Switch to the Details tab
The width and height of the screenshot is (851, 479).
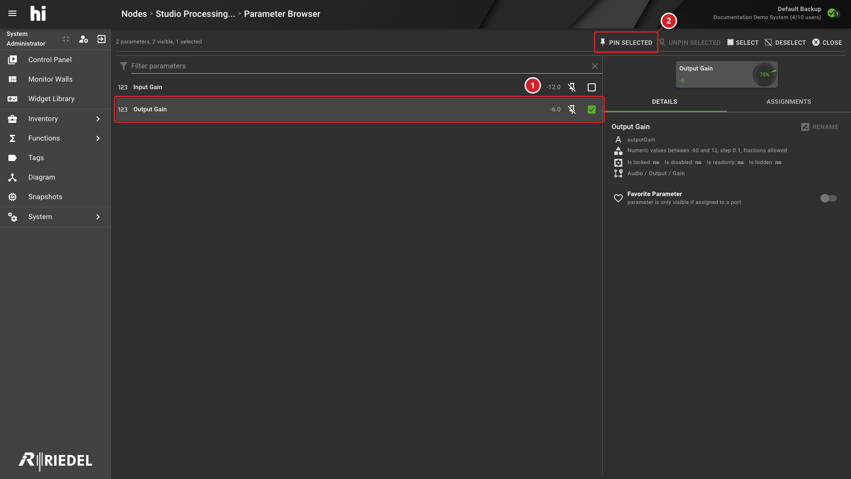tap(664, 102)
